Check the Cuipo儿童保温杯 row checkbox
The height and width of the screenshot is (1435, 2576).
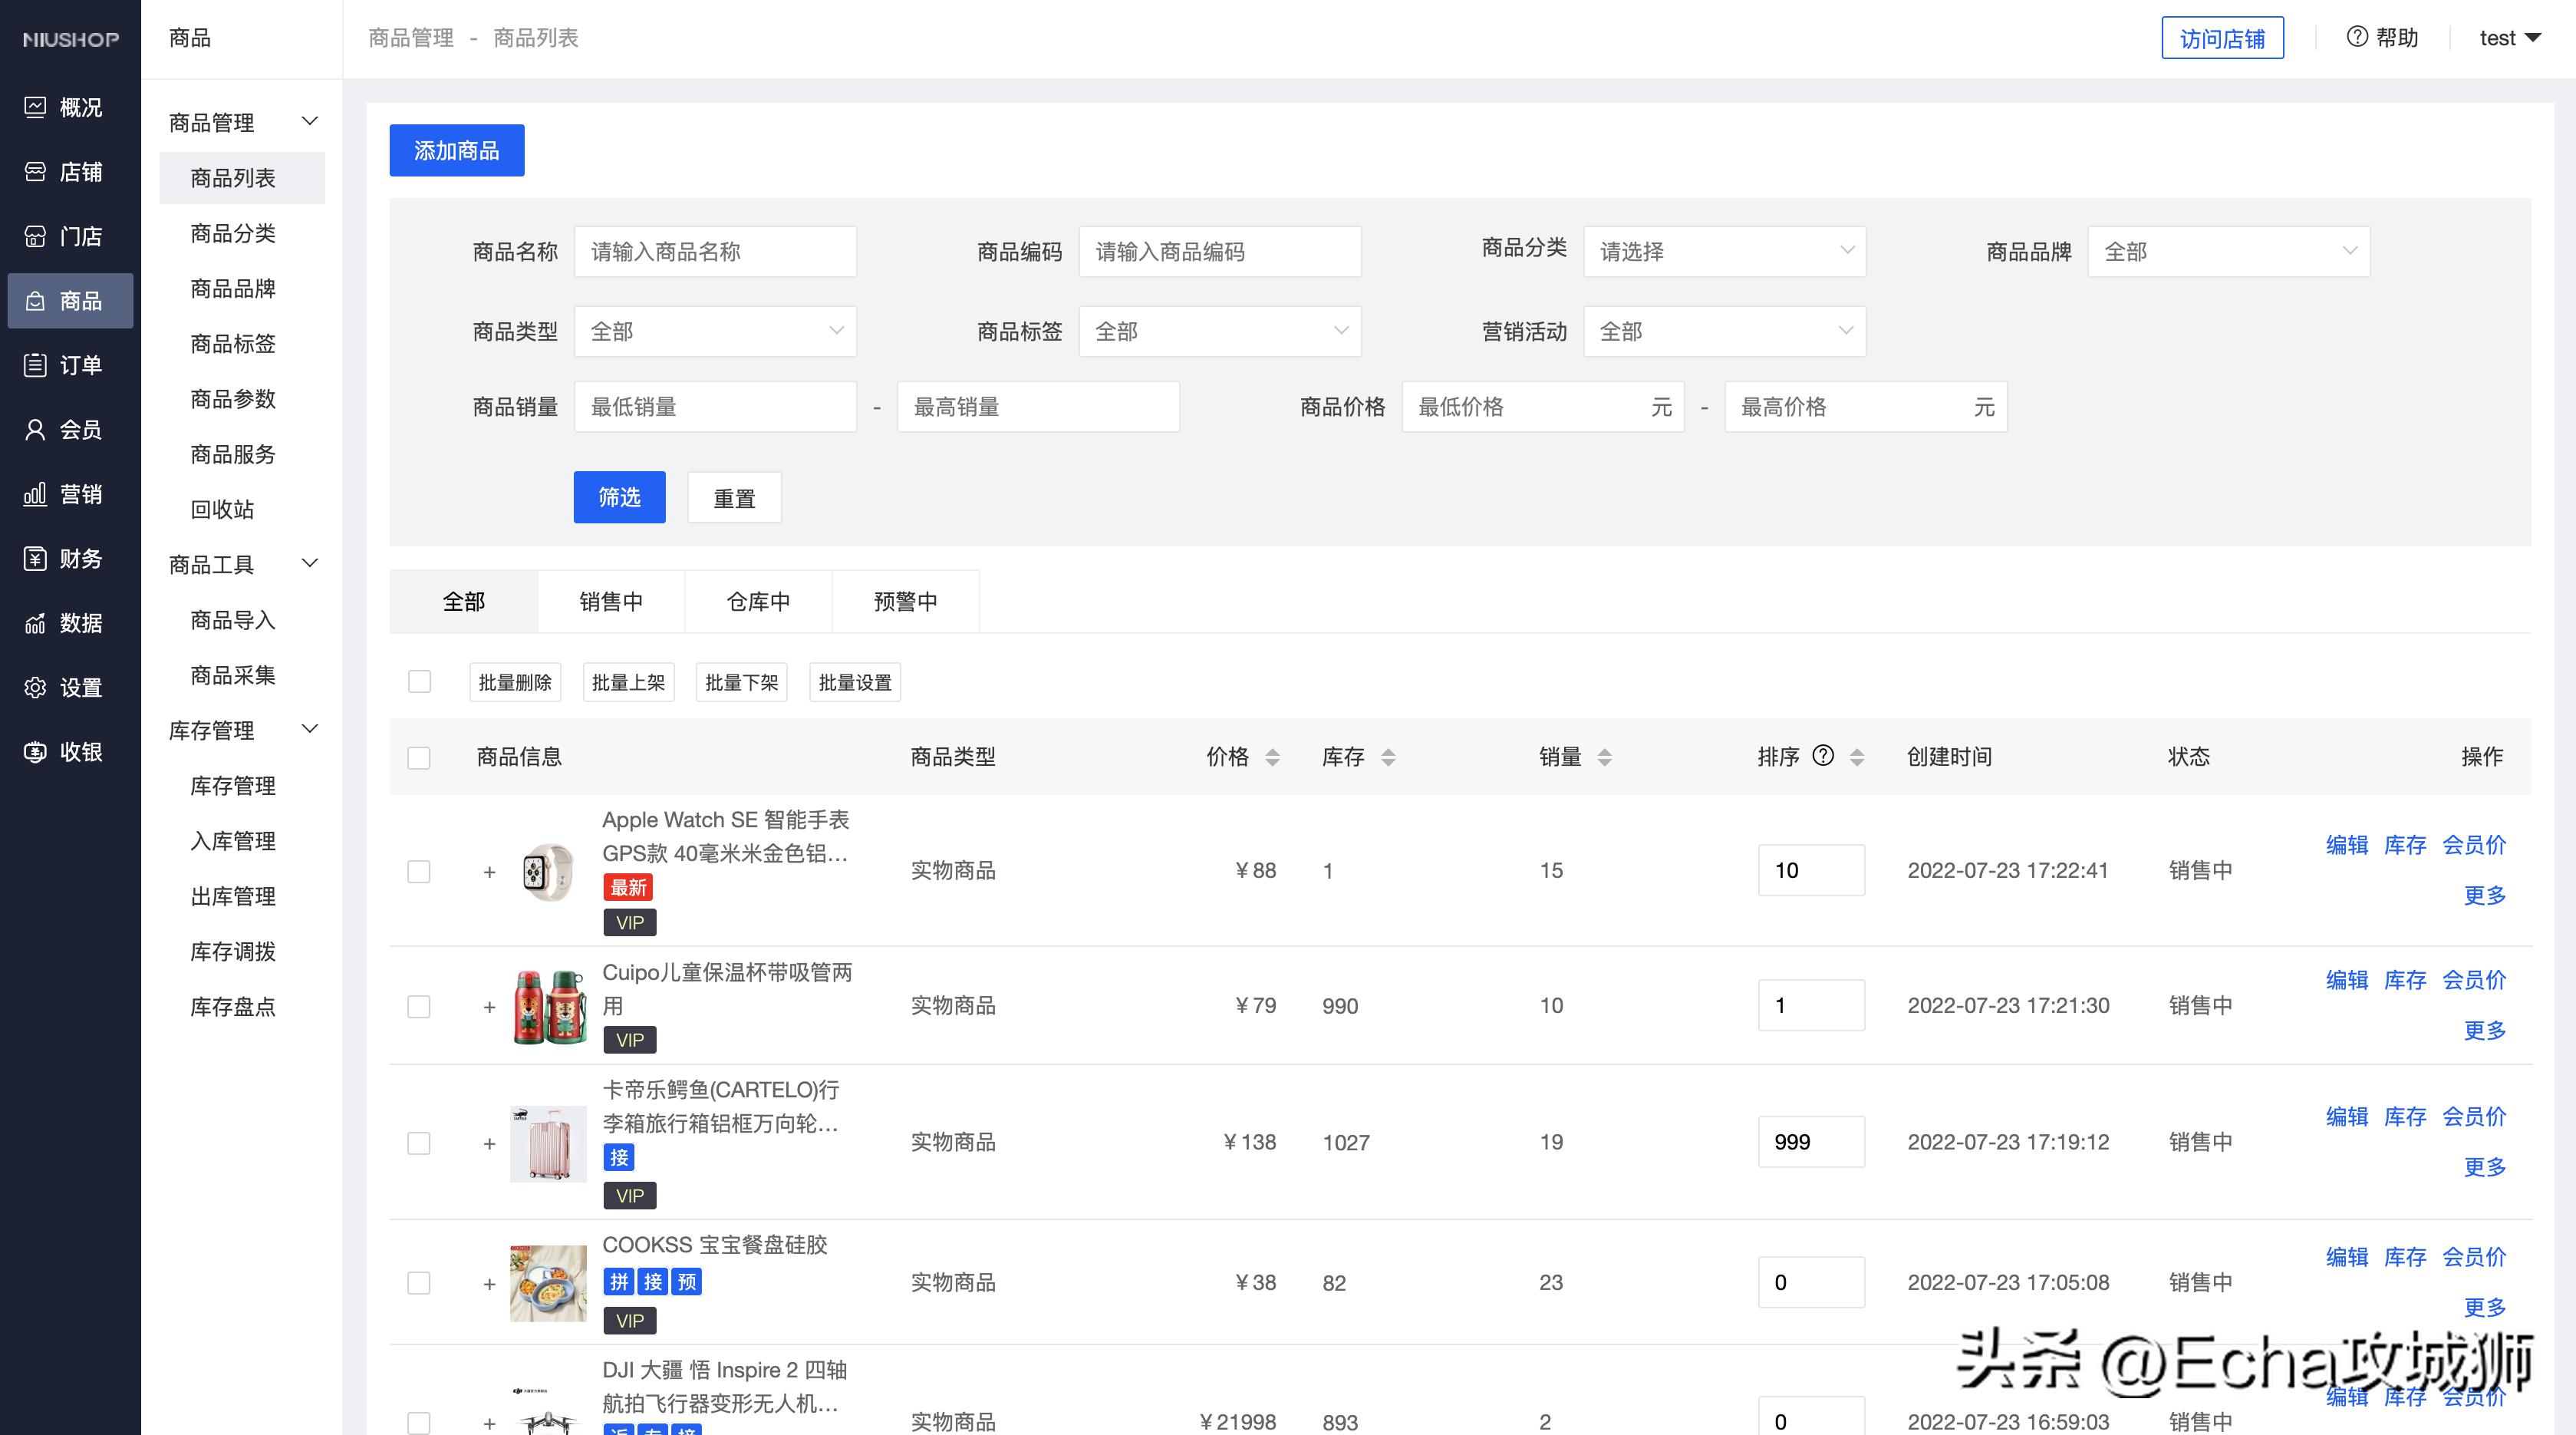[419, 1006]
